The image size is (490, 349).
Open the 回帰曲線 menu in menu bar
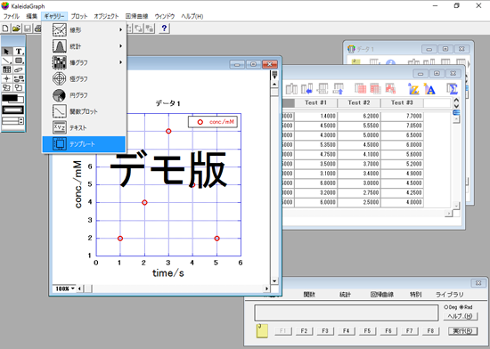(136, 16)
